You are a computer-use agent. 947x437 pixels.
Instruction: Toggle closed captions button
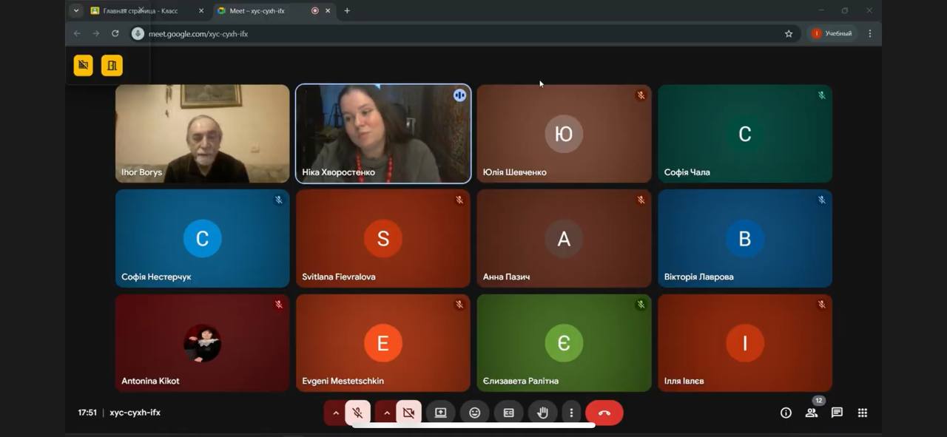click(x=508, y=413)
